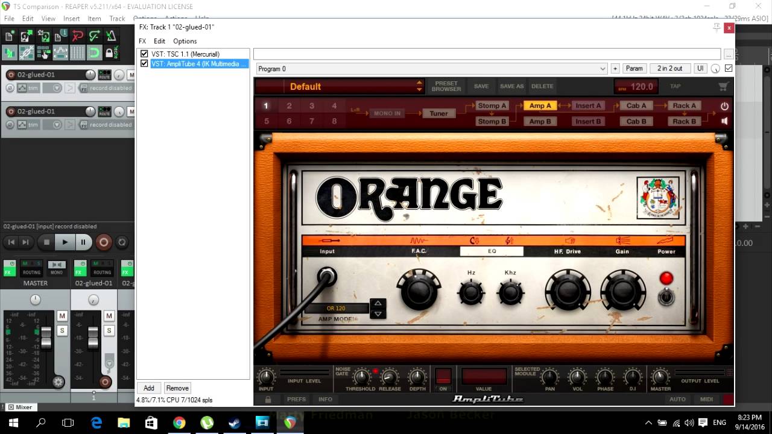Click the speaker mute icon beside Rack B
Image resolution: width=772 pixels, height=434 pixels.
click(724, 121)
